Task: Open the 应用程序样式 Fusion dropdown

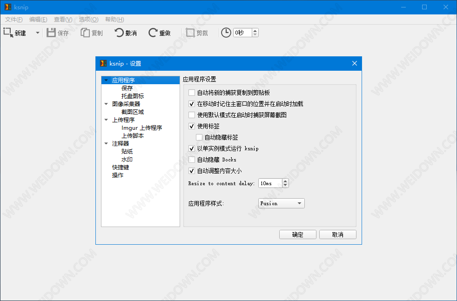Action: pyautogui.click(x=281, y=203)
